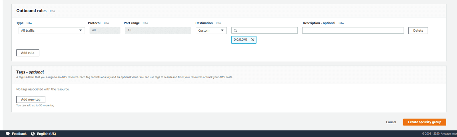
Task: Click the 0.0.0.0/0 CIDR text
Action: click(240, 40)
